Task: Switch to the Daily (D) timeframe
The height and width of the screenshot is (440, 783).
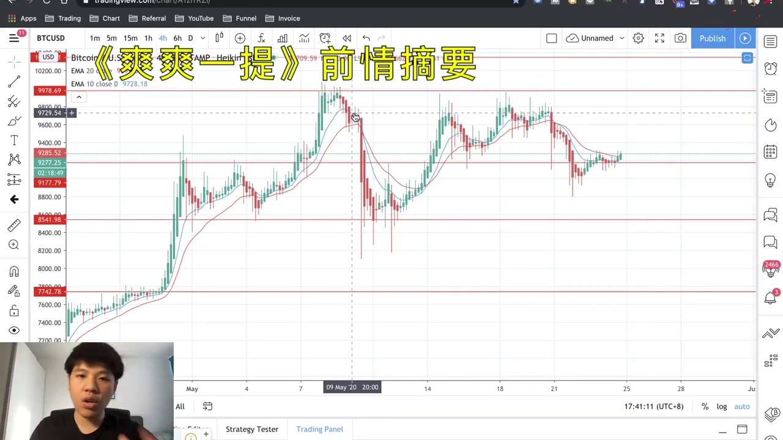Action: click(x=190, y=38)
